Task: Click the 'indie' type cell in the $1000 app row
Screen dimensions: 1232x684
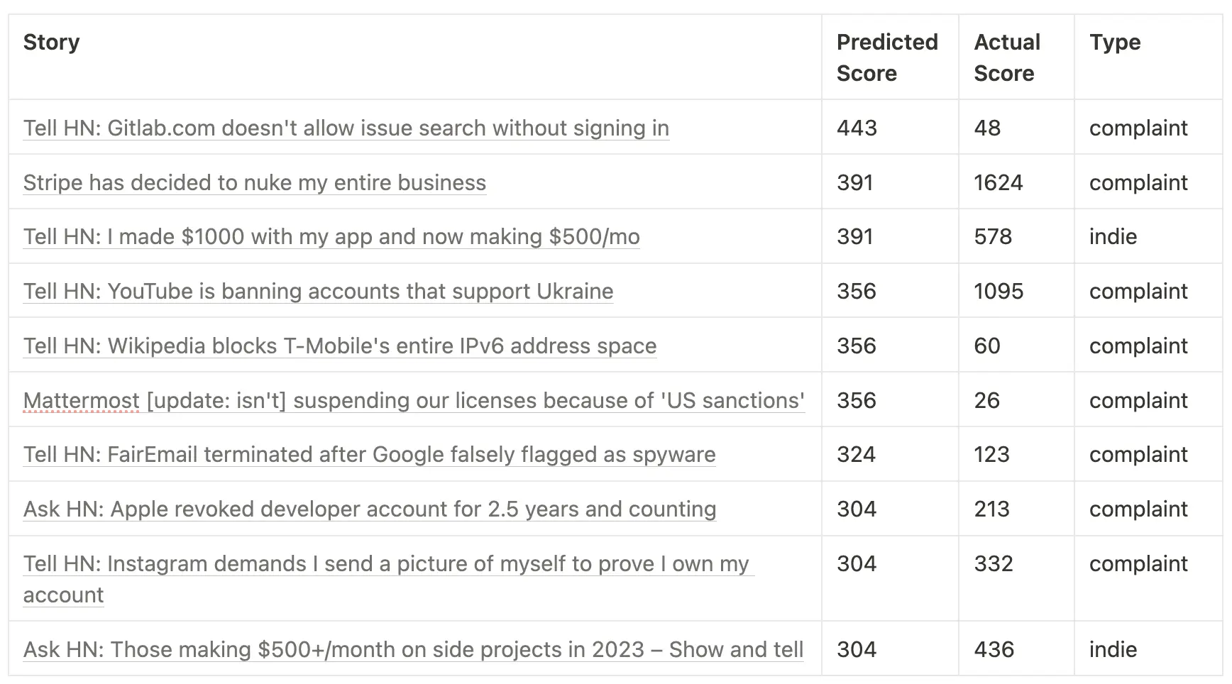Action: [x=1113, y=237]
